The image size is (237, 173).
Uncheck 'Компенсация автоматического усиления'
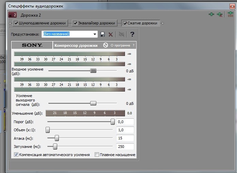(x=16, y=155)
